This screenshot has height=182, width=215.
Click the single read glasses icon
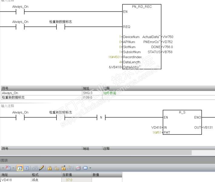point(35,168)
